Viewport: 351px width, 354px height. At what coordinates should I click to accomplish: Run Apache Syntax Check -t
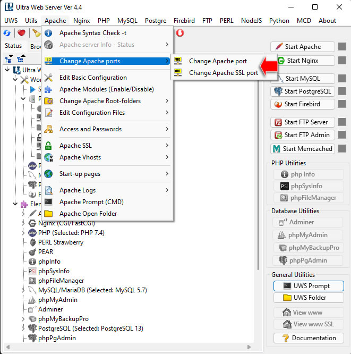click(107, 33)
